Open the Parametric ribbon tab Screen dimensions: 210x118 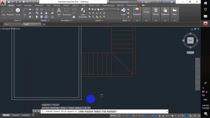tap(39, 5)
